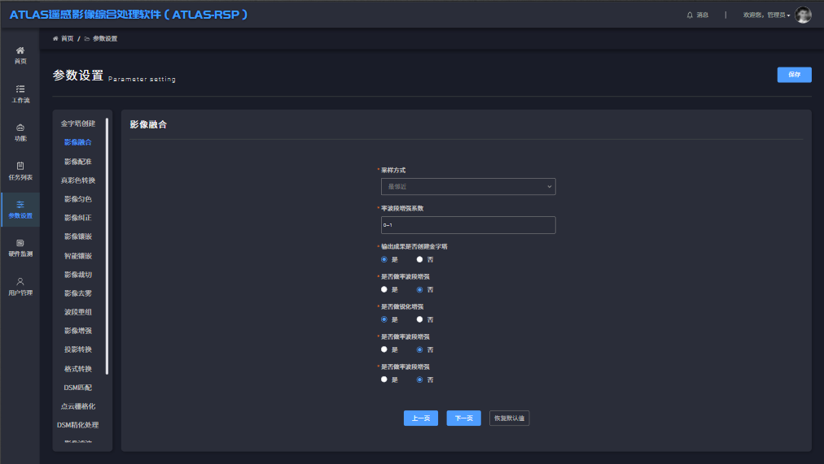Click the 首页 home icon in sidebar
Viewport: 824px width, 464px height.
pos(20,50)
